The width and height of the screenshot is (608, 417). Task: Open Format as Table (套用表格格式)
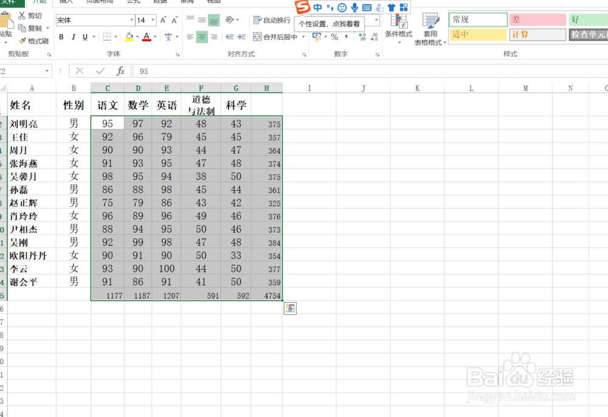430,29
